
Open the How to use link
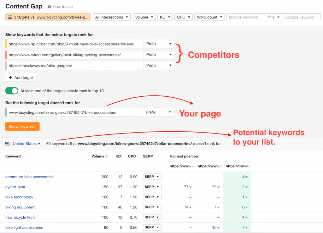63,7
